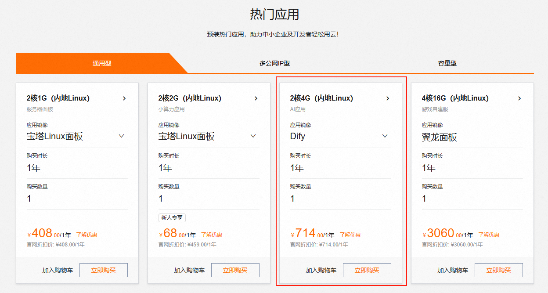Buy the 2核4G Dify plan now
Screen dimensions: 548x293
[x=367, y=270]
